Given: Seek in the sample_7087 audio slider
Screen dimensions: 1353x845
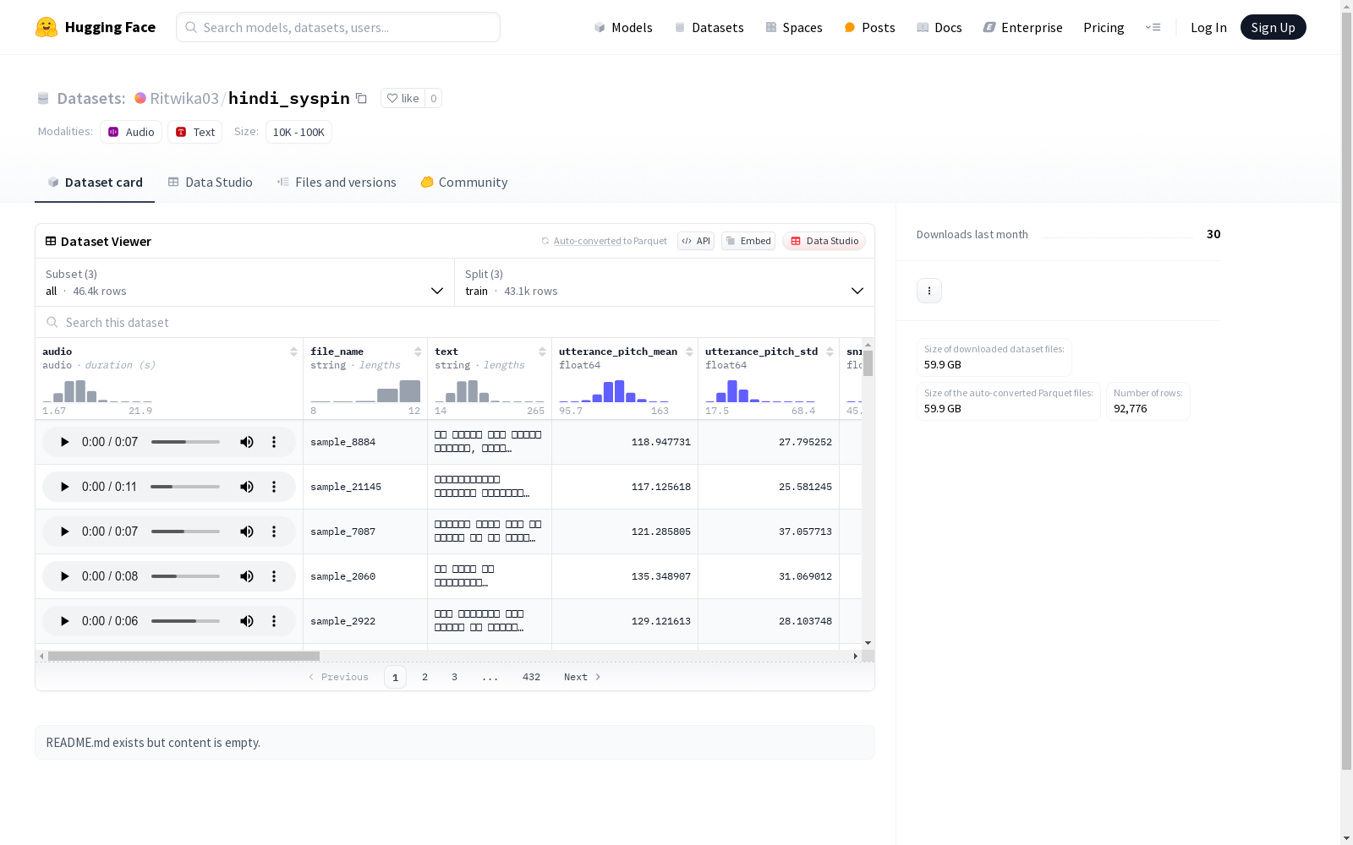Looking at the screenshot, I should pos(185,532).
